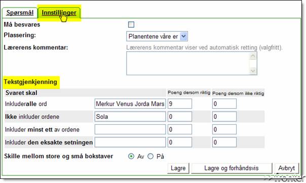
Task: Select the Plassering combo box showing Planentene våre er
Action: pos(157,36)
